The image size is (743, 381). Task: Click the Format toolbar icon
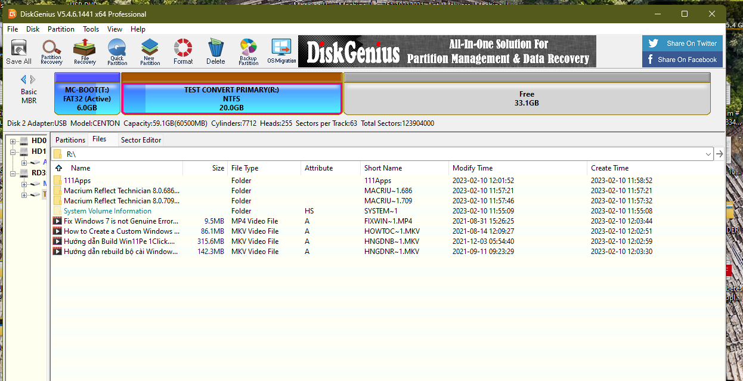tap(183, 52)
